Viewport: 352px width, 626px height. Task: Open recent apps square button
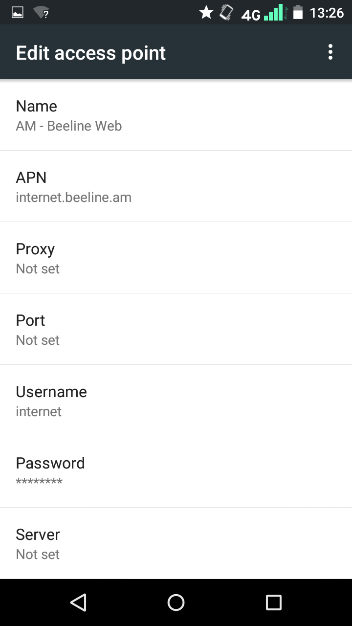click(x=273, y=603)
